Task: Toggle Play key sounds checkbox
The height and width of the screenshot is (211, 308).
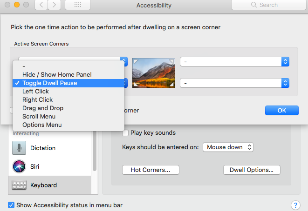Action: coord(125,133)
